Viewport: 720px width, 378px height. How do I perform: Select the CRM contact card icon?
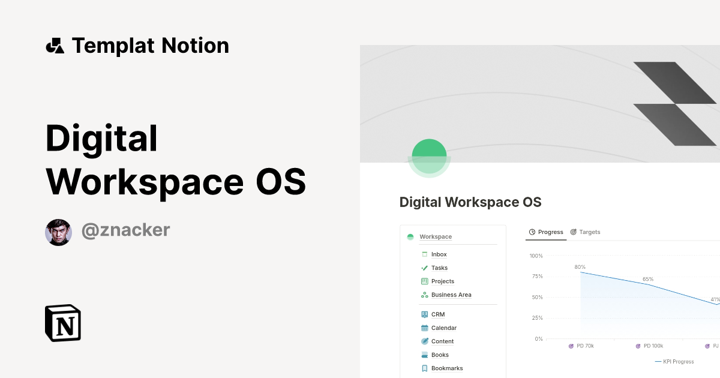tap(424, 314)
